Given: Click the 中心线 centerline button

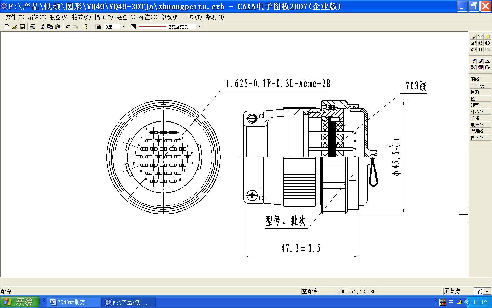Looking at the screenshot, I should point(480,112).
